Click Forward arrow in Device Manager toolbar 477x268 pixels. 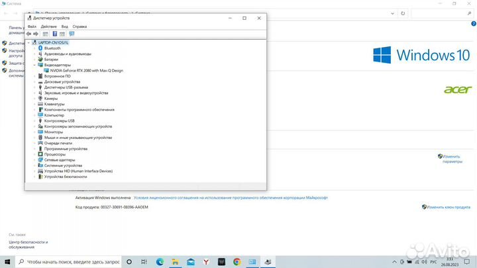pos(36,34)
